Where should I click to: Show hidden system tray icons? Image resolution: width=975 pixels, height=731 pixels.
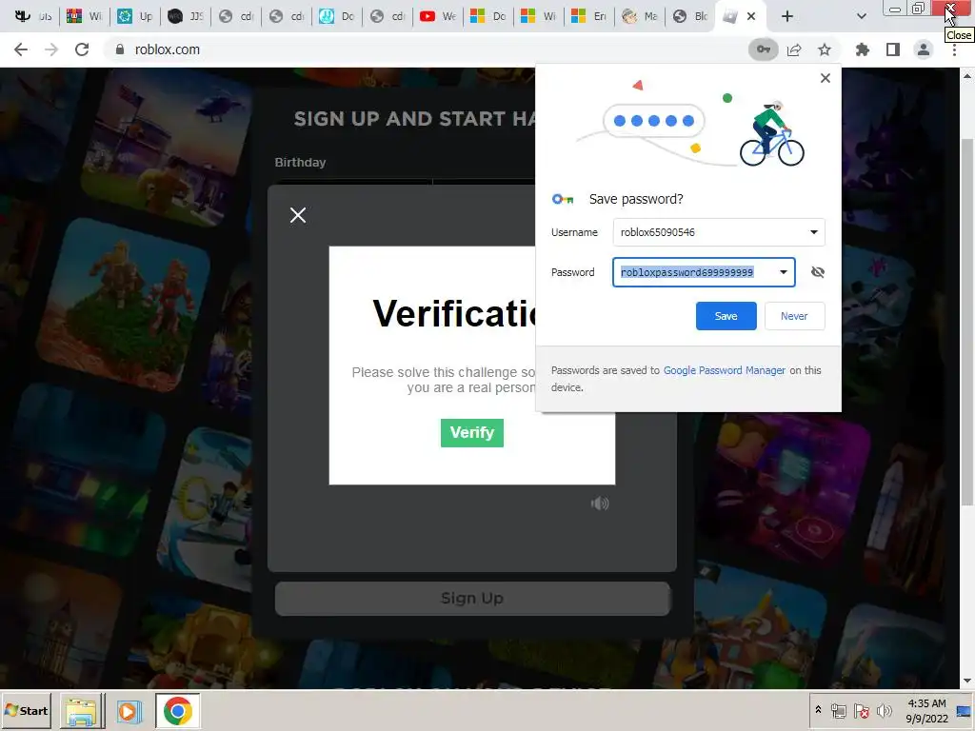point(818,710)
